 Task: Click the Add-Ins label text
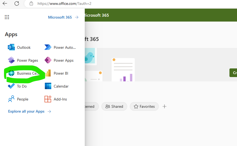click(60, 99)
